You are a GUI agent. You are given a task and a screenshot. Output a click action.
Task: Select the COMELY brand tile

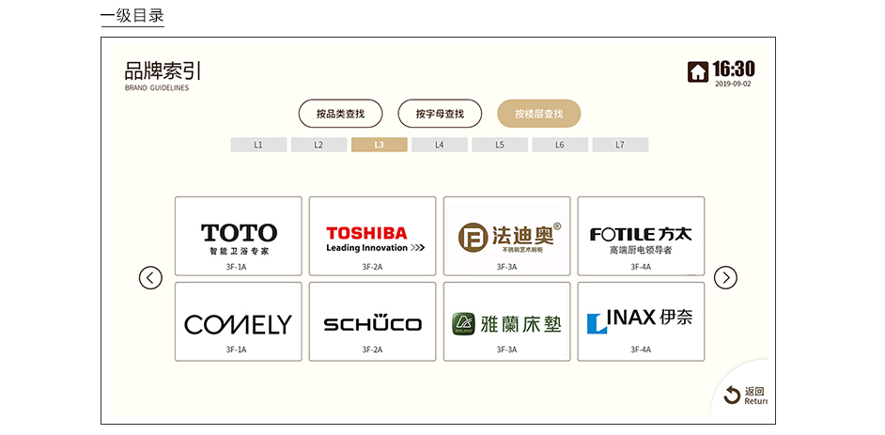tap(239, 321)
